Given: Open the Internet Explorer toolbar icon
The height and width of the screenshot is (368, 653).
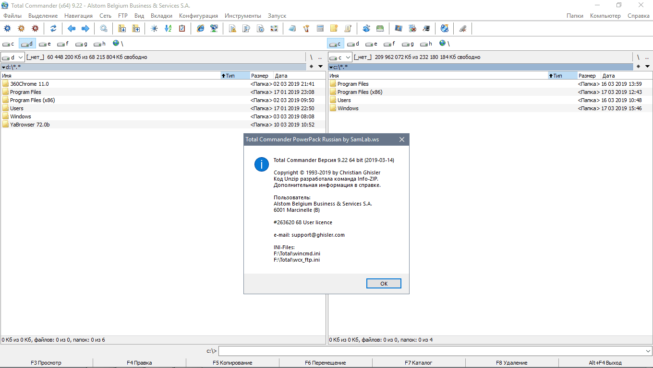Looking at the screenshot, I should pos(201,29).
